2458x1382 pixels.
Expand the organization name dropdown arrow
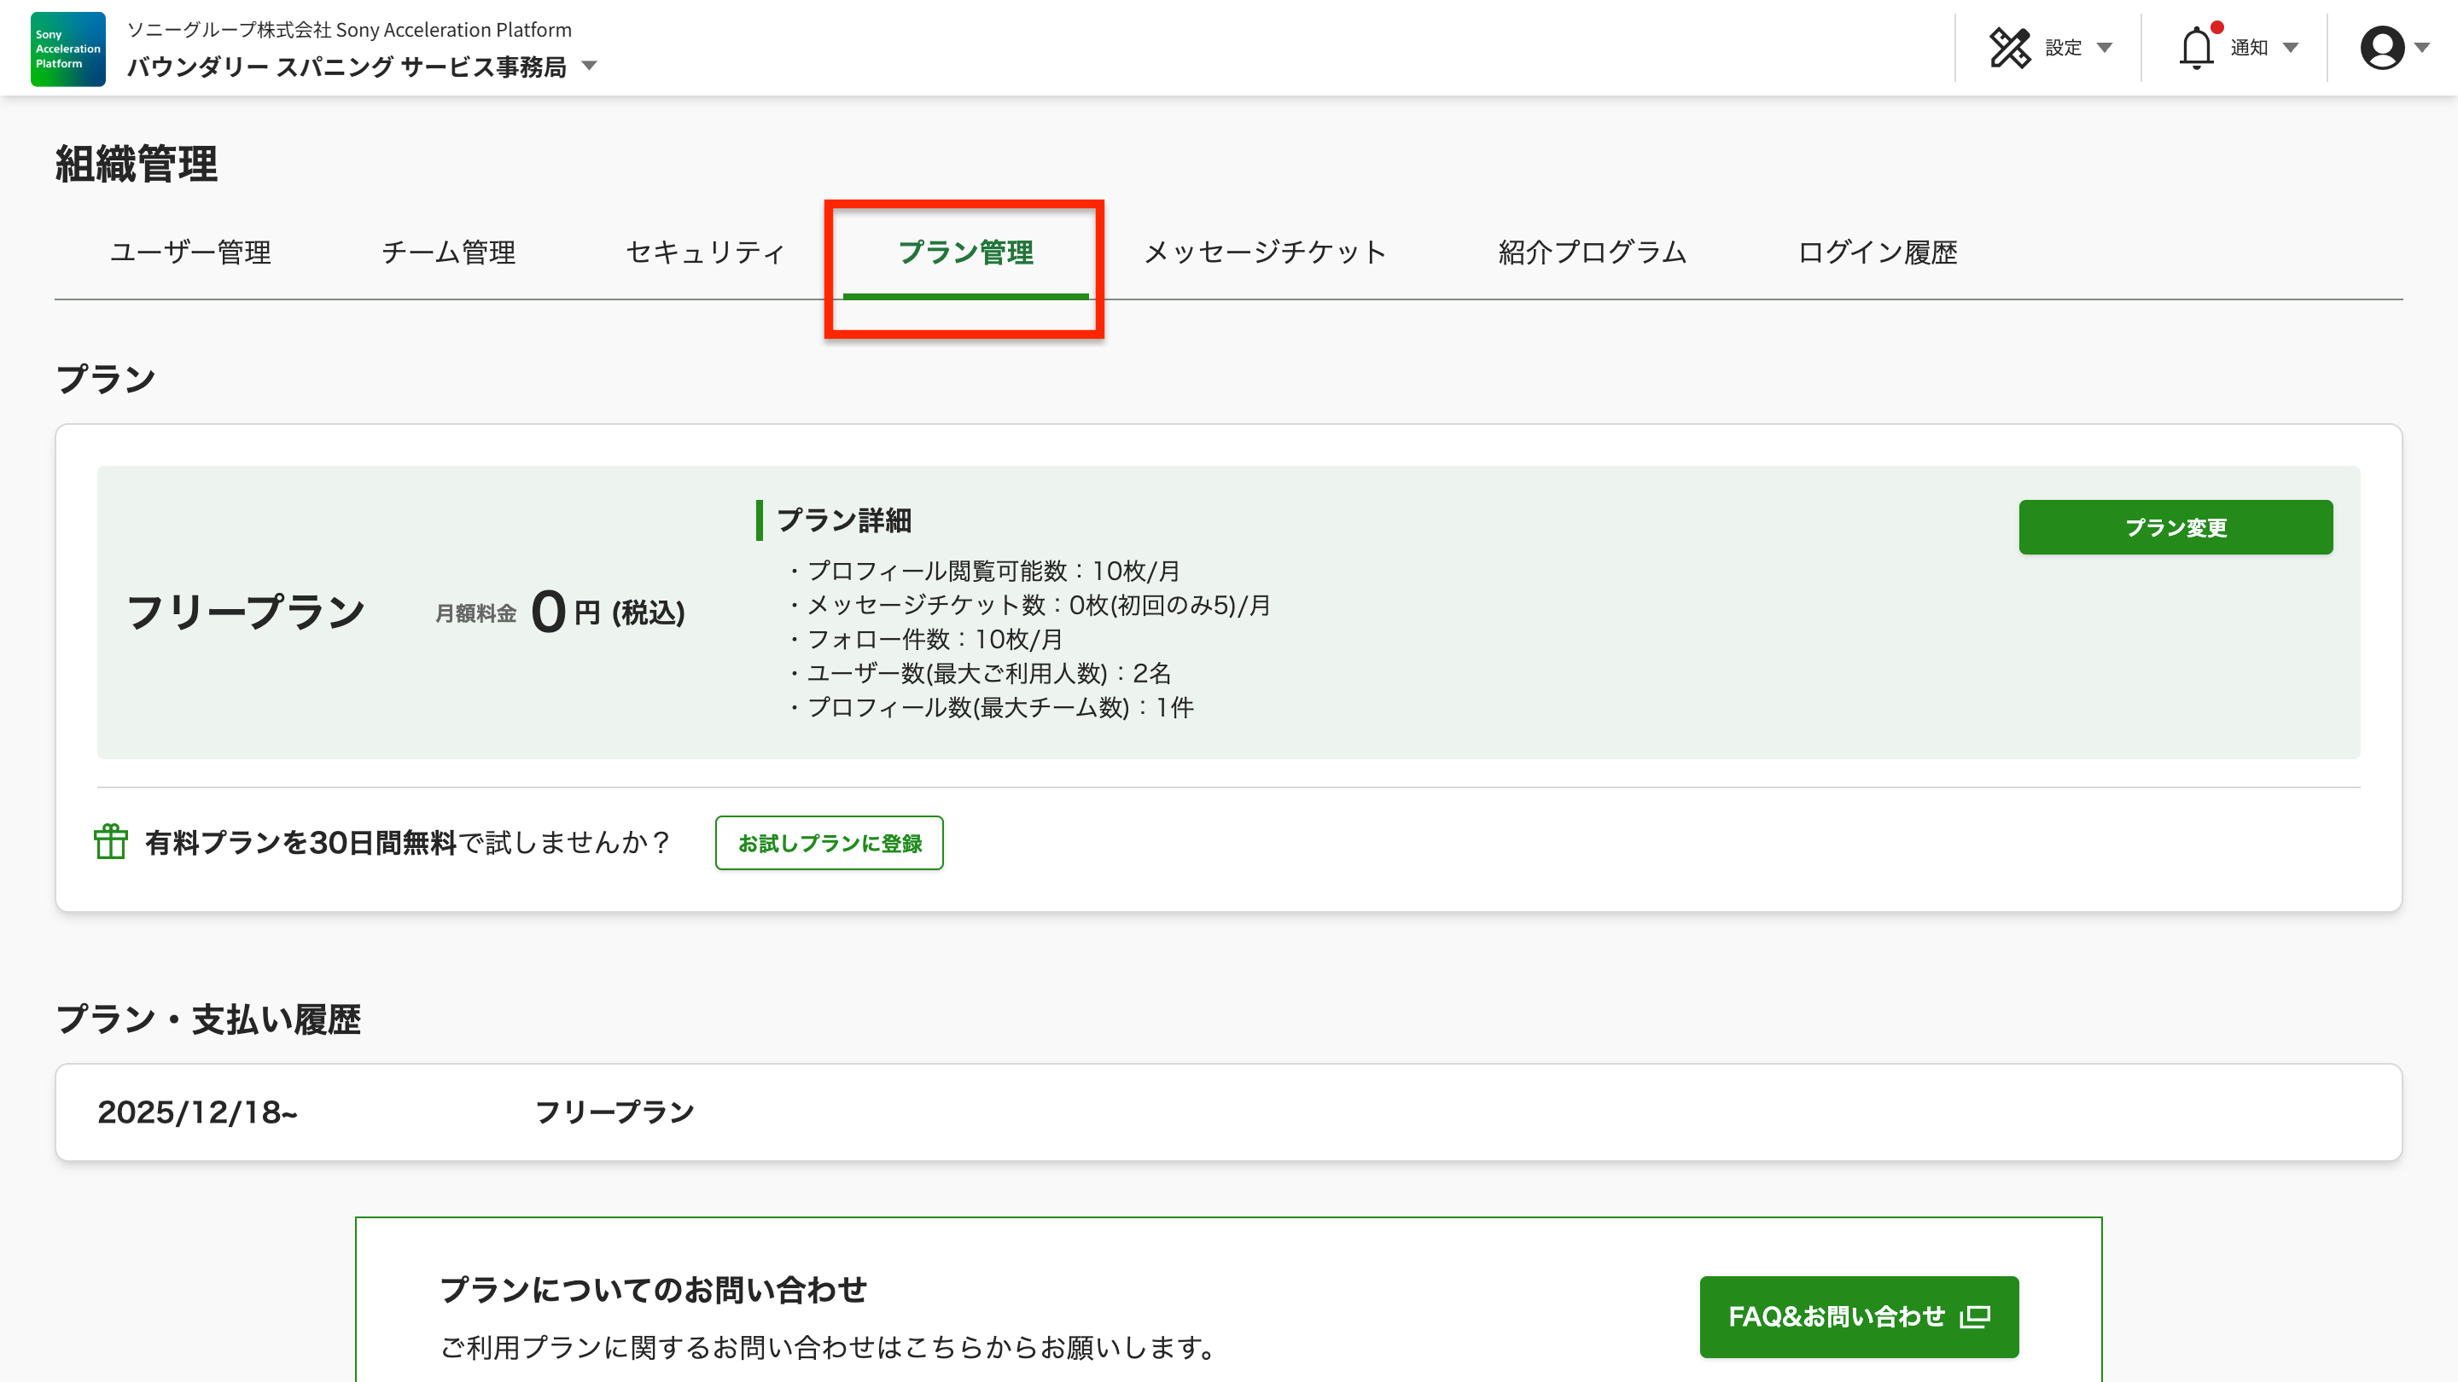589,66
